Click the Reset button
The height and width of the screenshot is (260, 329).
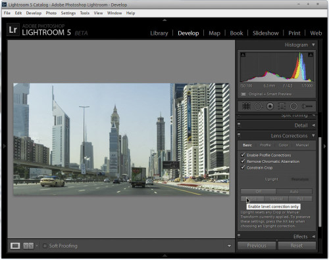[x=297, y=246]
